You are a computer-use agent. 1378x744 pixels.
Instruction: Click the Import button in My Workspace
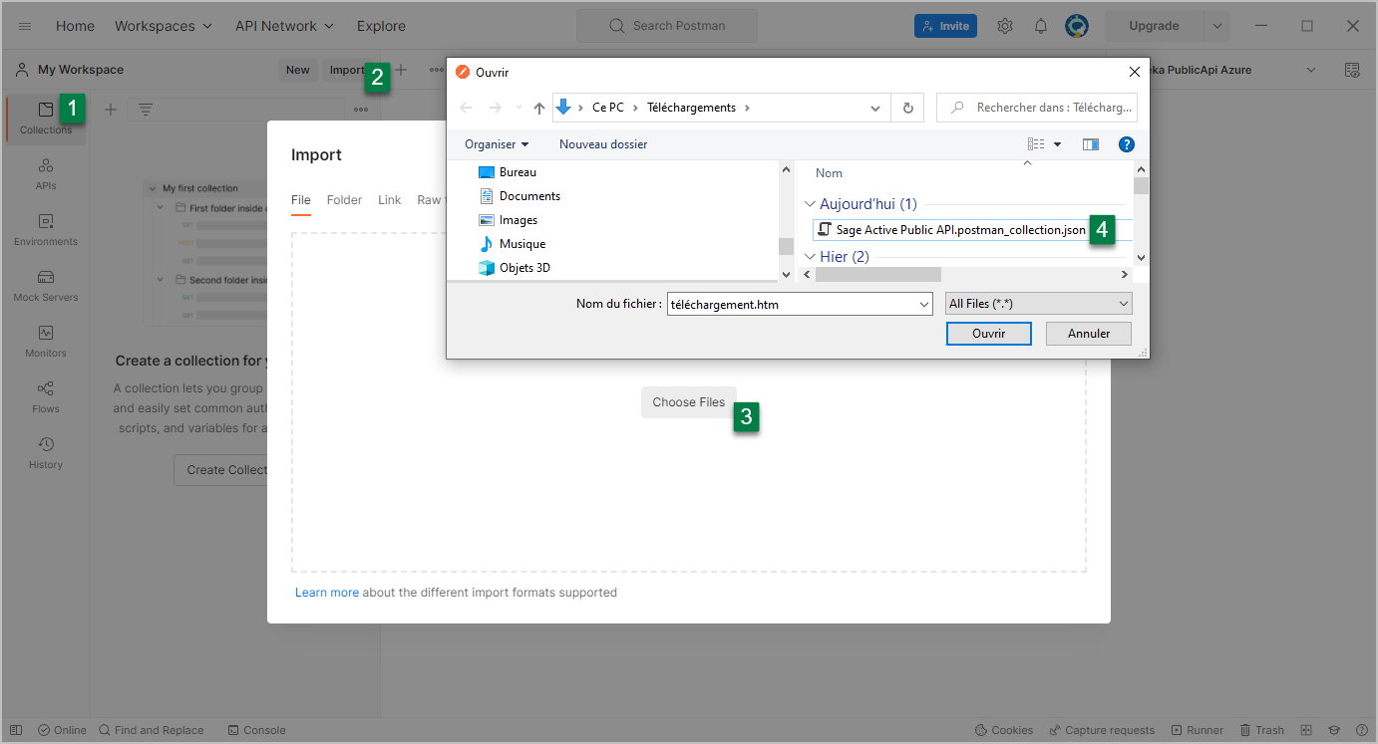pyautogui.click(x=346, y=70)
